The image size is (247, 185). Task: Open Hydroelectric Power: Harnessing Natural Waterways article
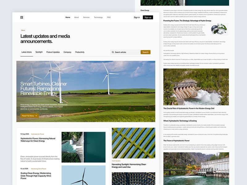(38, 140)
